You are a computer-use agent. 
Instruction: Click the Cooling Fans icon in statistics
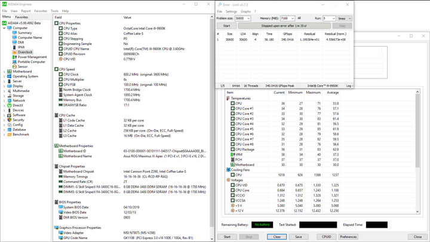228,170
